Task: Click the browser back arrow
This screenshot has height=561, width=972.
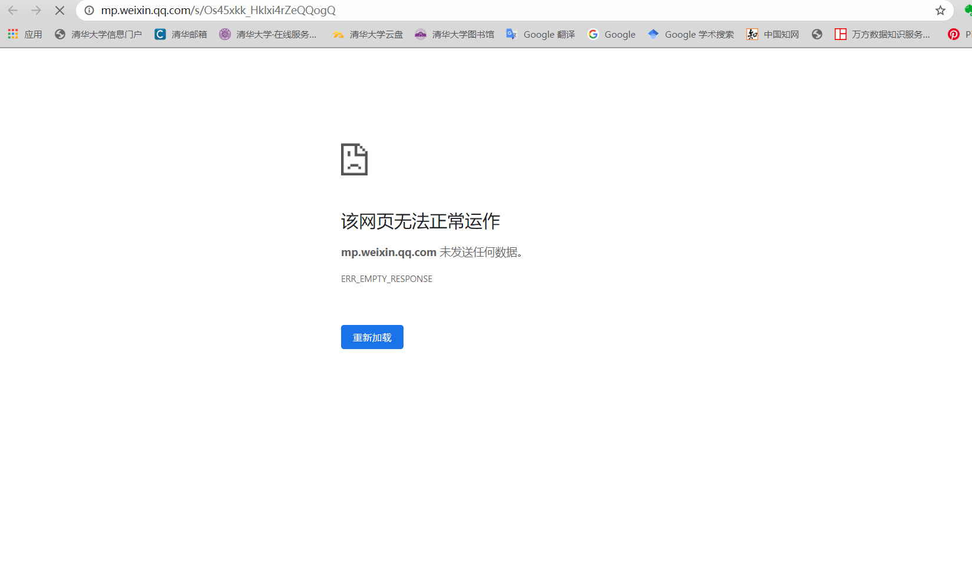Action: click(x=12, y=11)
